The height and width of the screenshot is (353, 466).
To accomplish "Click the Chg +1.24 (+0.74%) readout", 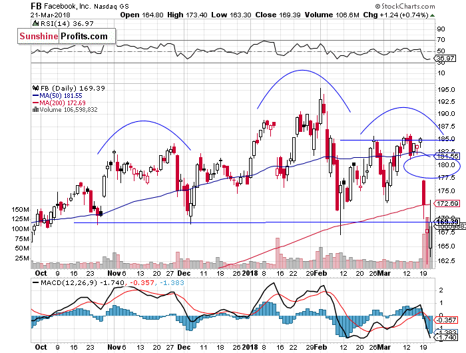I will [395, 15].
